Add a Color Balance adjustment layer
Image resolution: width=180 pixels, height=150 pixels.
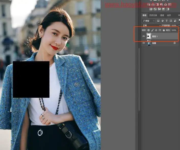[x=153, y=5]
